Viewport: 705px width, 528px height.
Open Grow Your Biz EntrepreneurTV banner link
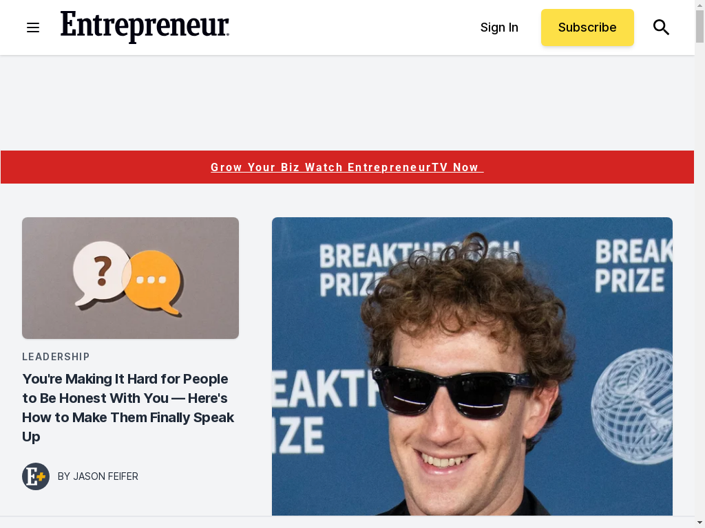[347, 168]
